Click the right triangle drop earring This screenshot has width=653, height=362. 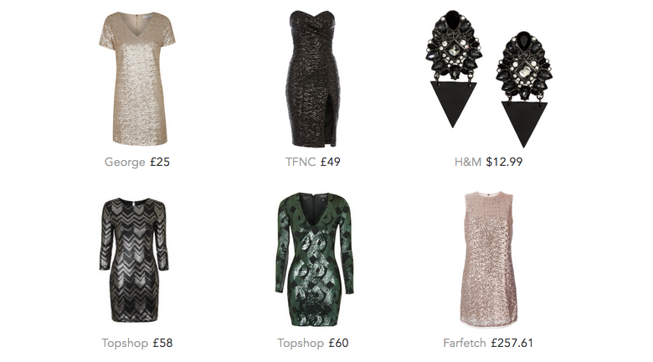(x=524, y=90)
